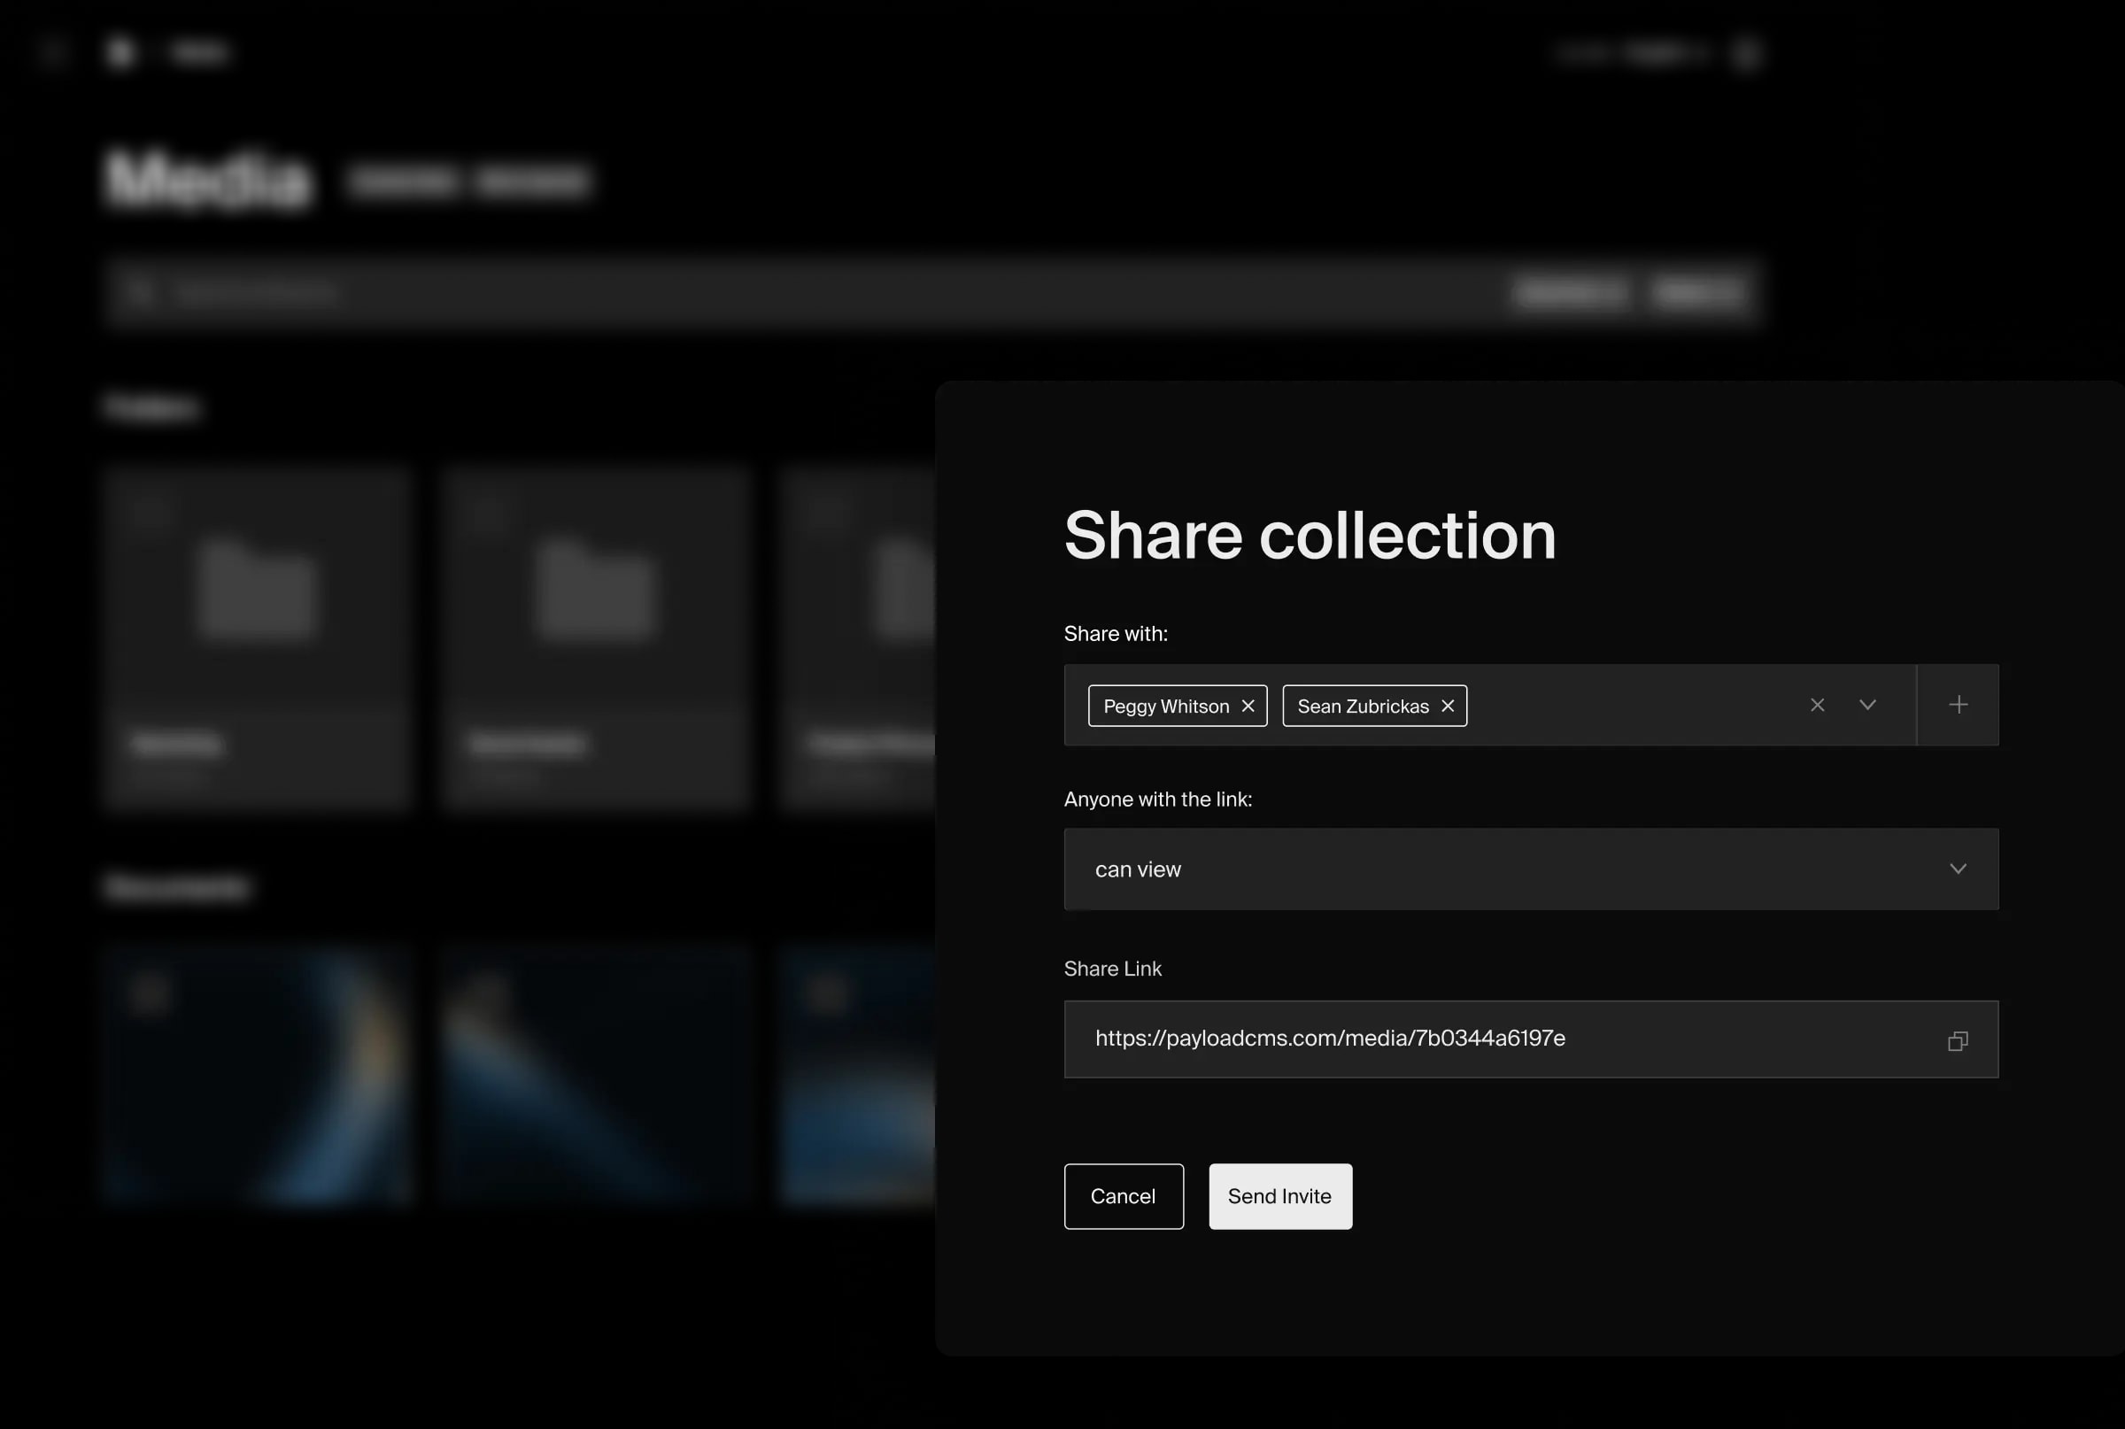The height and width of the screenshot is (1429, 2125).
Task: Send the invite
Action: tap(1280, 1195)
